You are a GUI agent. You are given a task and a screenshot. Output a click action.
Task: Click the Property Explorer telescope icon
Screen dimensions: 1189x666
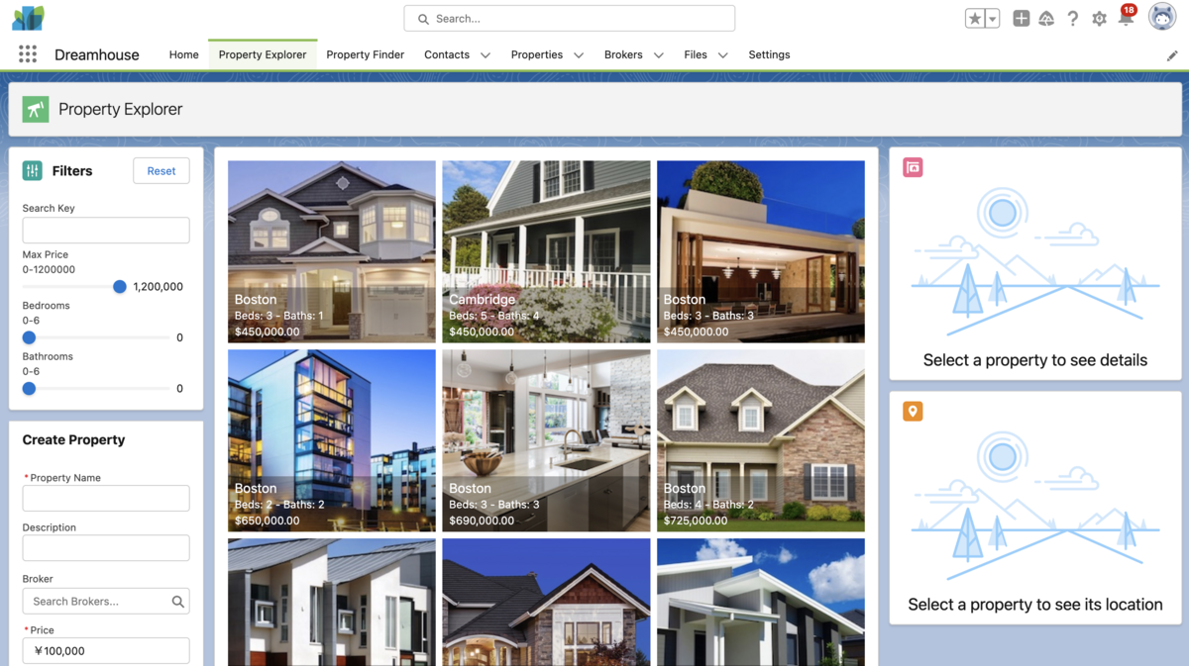36,109
